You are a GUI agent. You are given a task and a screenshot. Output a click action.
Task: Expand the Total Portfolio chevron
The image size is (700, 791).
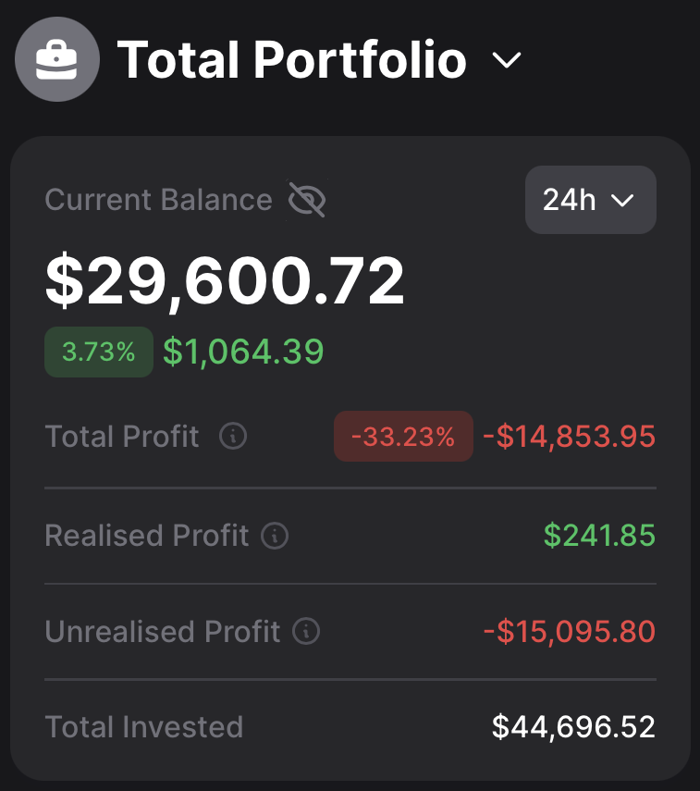coord(507,61)
